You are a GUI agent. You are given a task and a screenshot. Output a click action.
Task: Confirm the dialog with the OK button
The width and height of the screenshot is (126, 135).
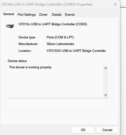(x=83, y=130)
